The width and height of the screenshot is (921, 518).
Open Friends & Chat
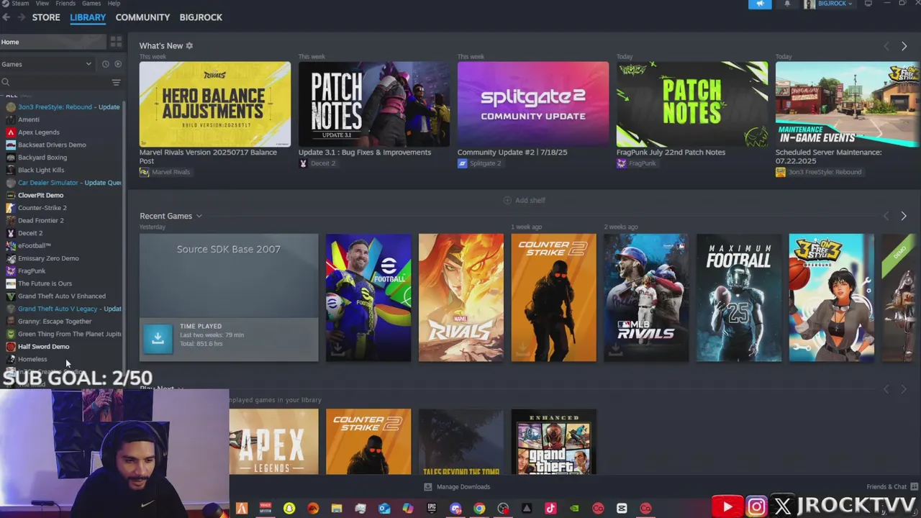pos(892,487)
